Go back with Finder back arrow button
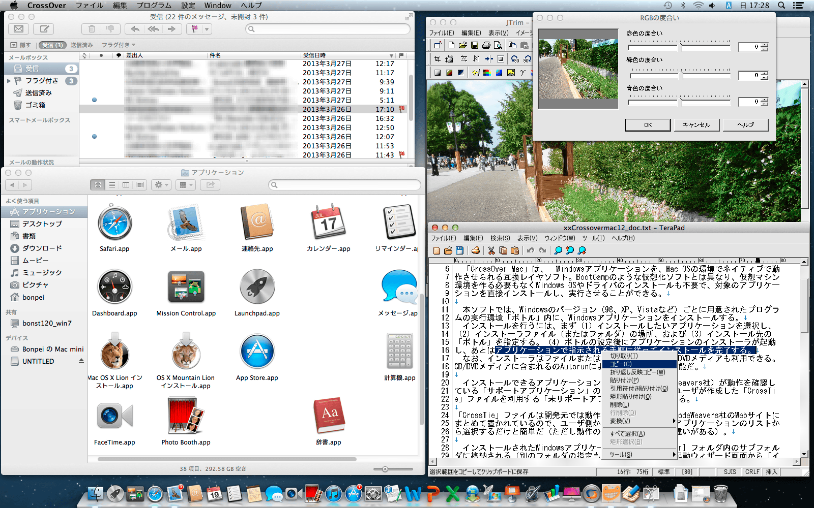 point(13,185)
